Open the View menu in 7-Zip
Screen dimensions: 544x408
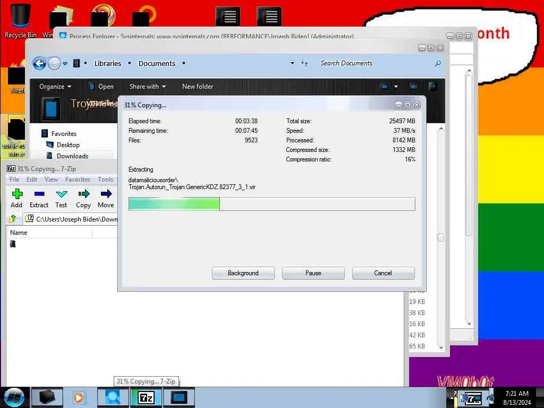pyautogui.click(x=51, y=180)
